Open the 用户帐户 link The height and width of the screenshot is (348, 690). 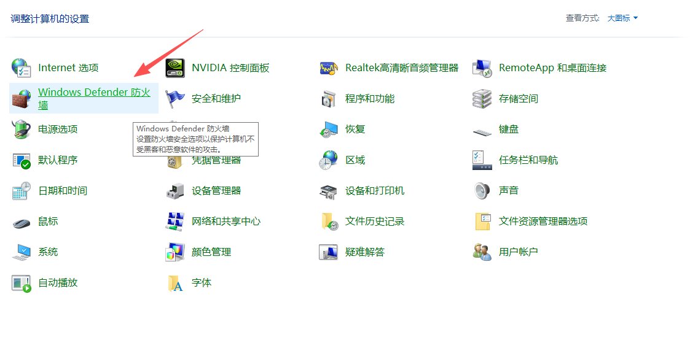click(x=518, y=252)
